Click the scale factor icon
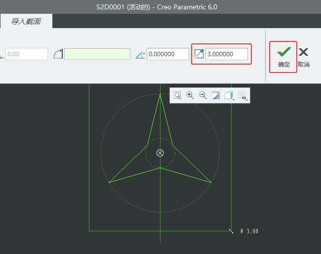Image resolution: width=321 pixels, height=254 pixels. point(199,54)
